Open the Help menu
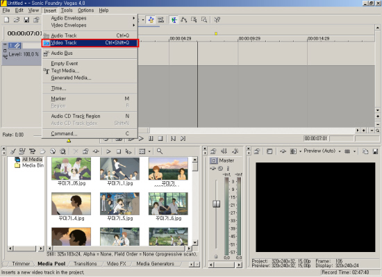Screen dimensions: 382x277 [103, 10]
